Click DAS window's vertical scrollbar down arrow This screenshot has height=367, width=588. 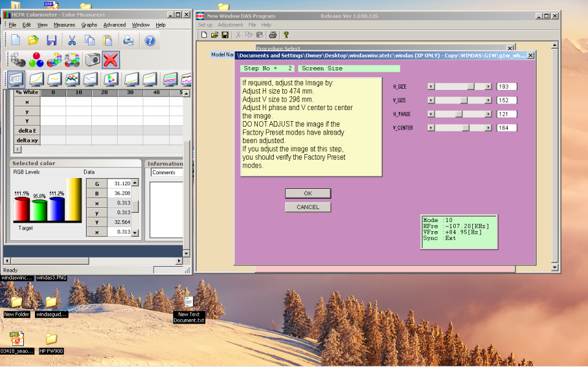pos(555,267)
